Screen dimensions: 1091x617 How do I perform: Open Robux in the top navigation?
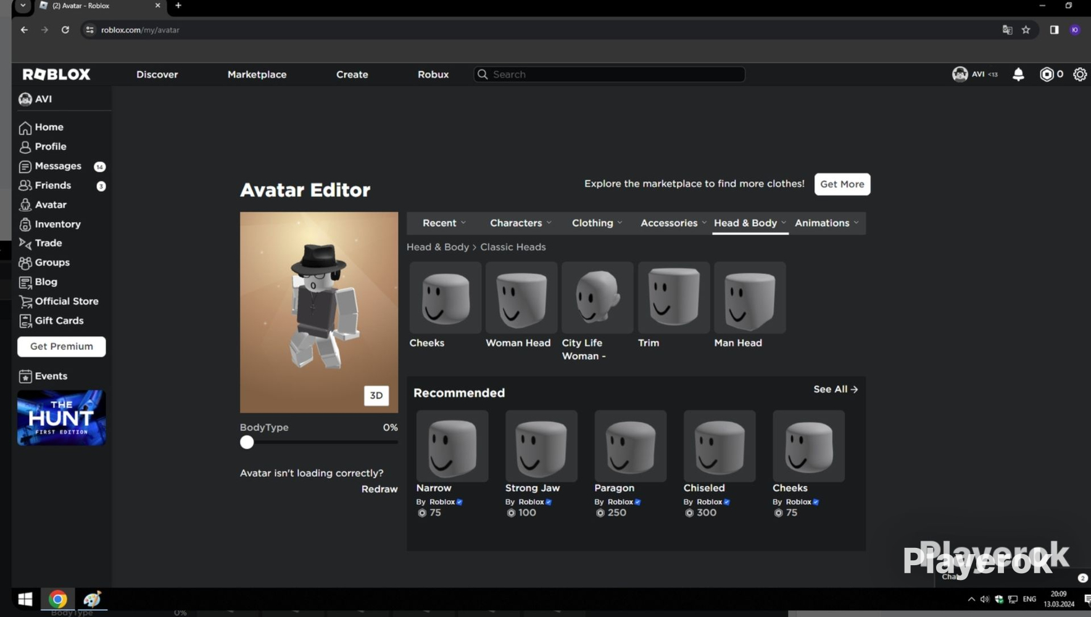pos(433,74)
